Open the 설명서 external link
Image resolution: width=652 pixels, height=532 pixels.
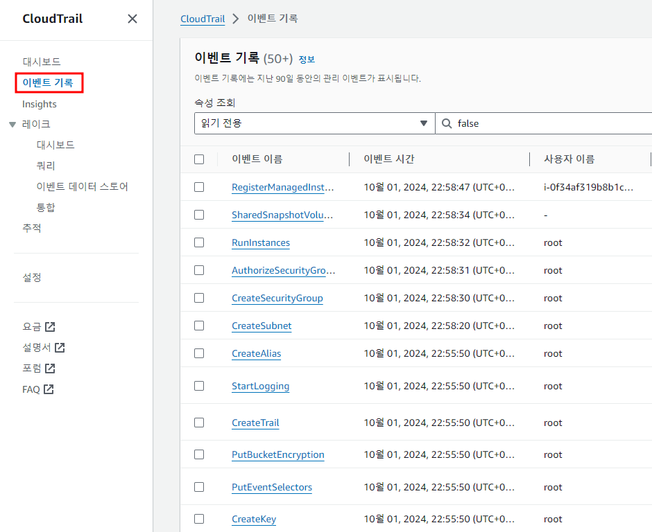(44, 348)
